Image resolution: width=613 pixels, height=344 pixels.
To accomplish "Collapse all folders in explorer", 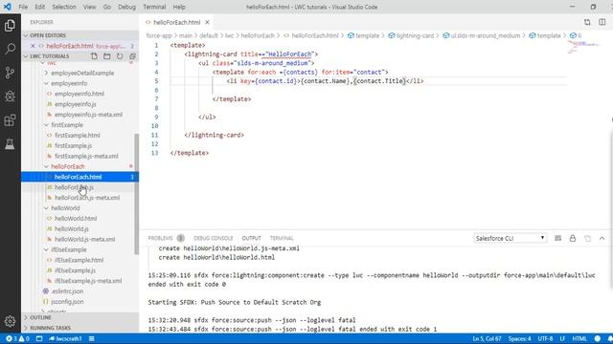I will click(132, 56).
